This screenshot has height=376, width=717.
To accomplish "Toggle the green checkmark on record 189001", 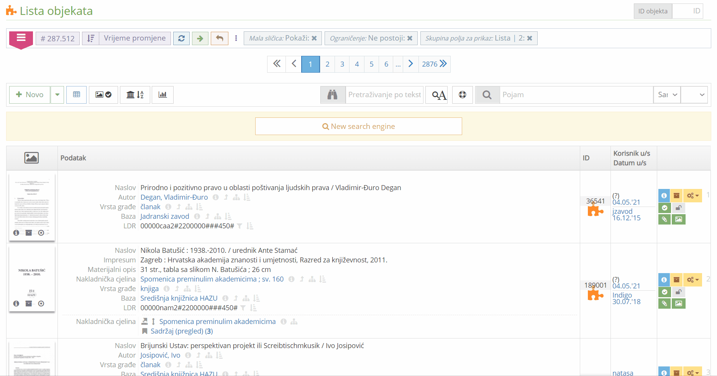I will [664, 292].
